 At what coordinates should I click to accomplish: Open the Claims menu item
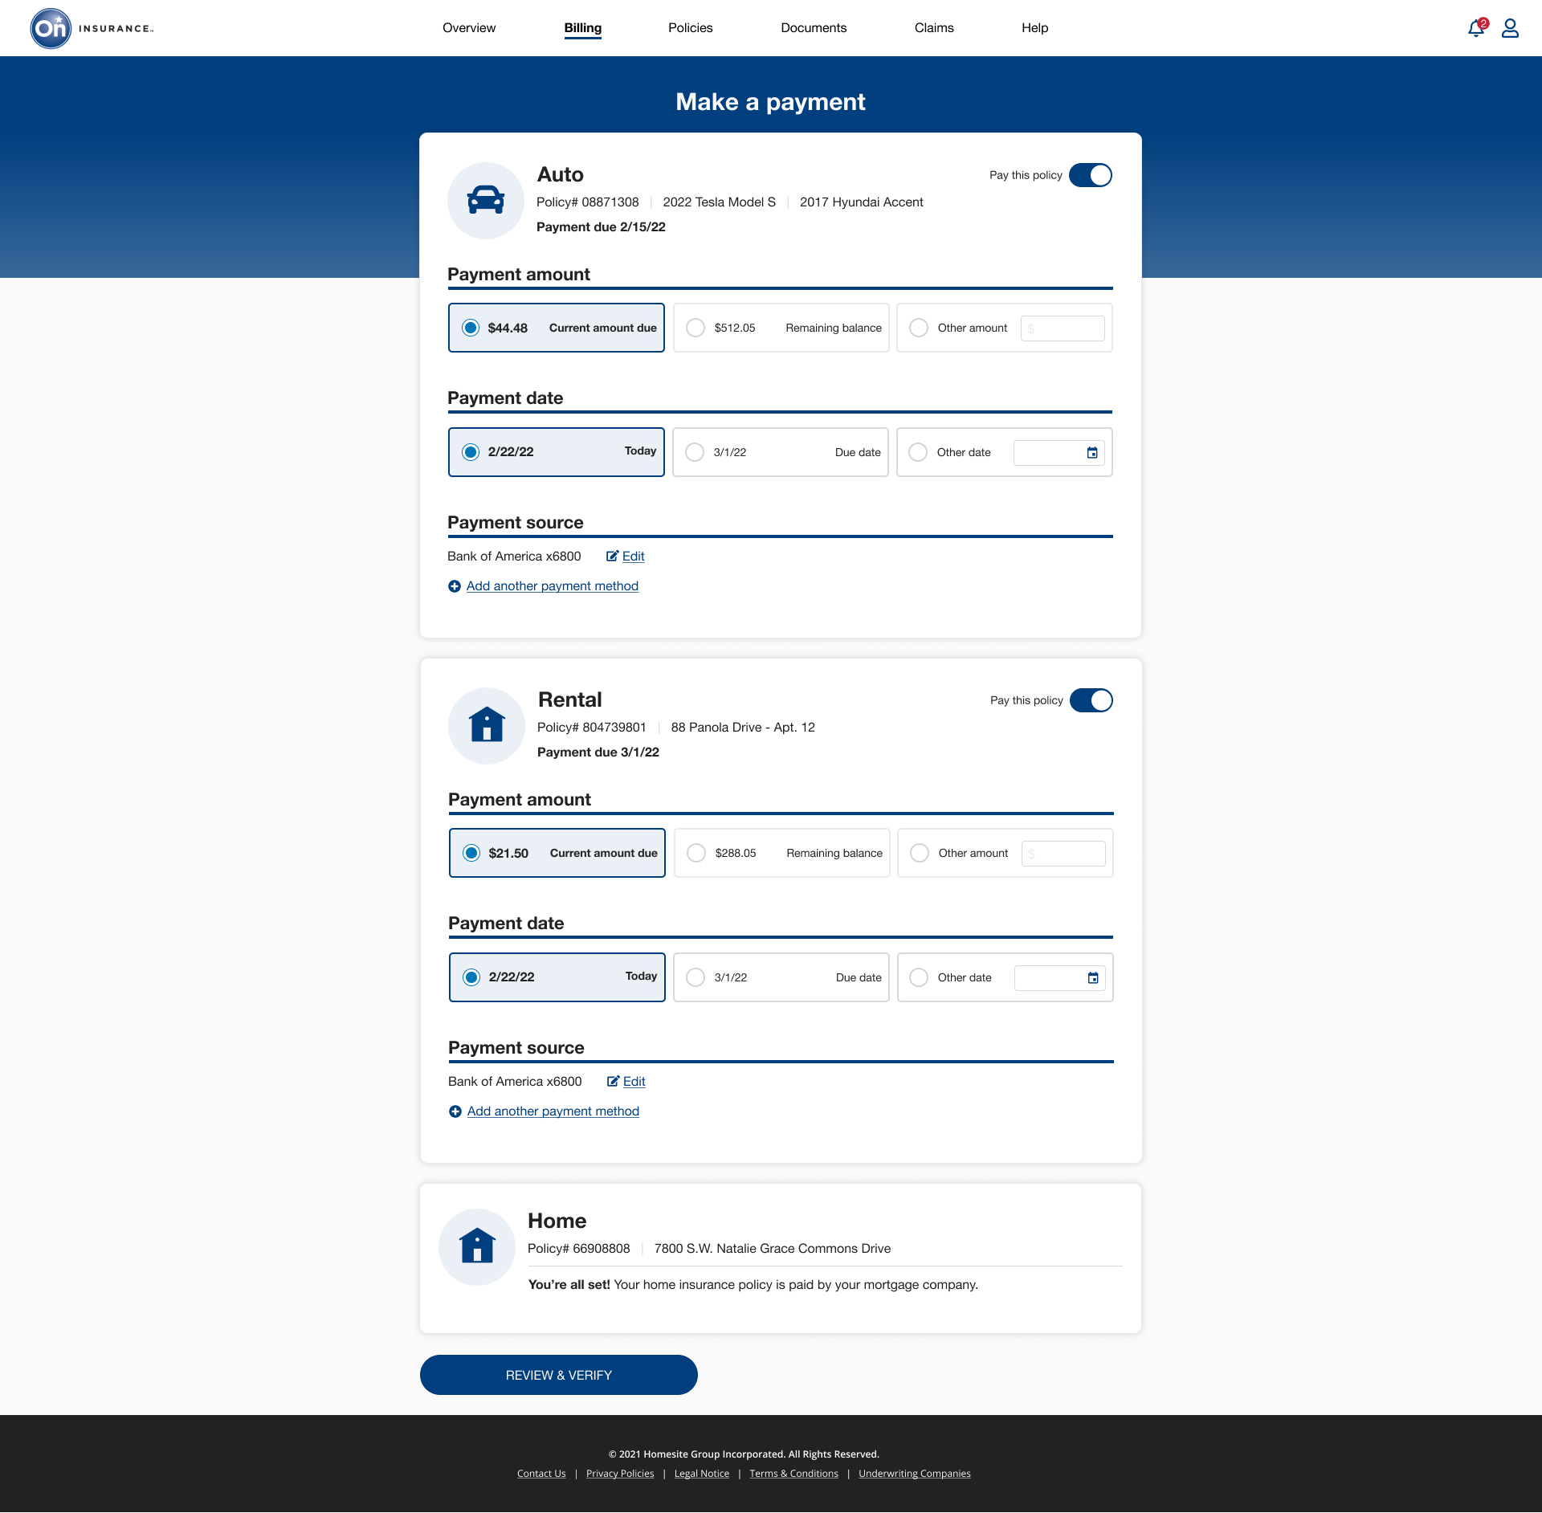pyautogui.click(x=934, y=28)
